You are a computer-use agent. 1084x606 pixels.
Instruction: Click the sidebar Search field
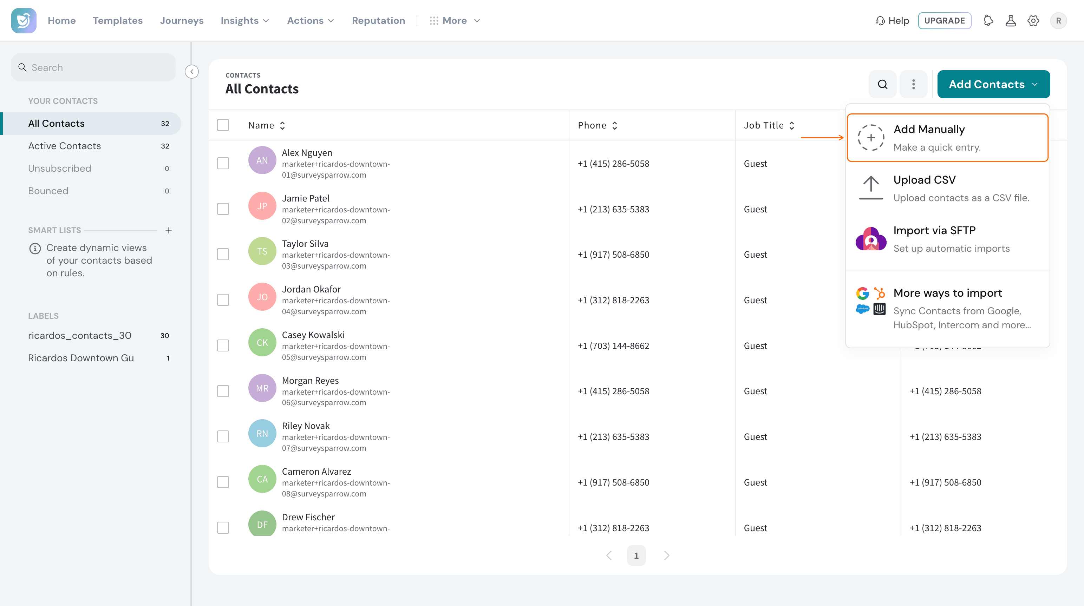[x=93, y=67]
